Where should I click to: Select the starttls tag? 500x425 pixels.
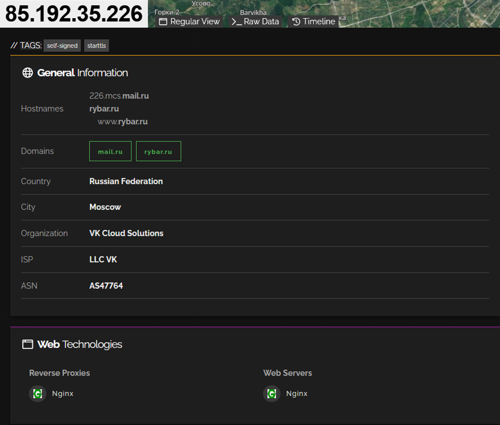point(97,46)
